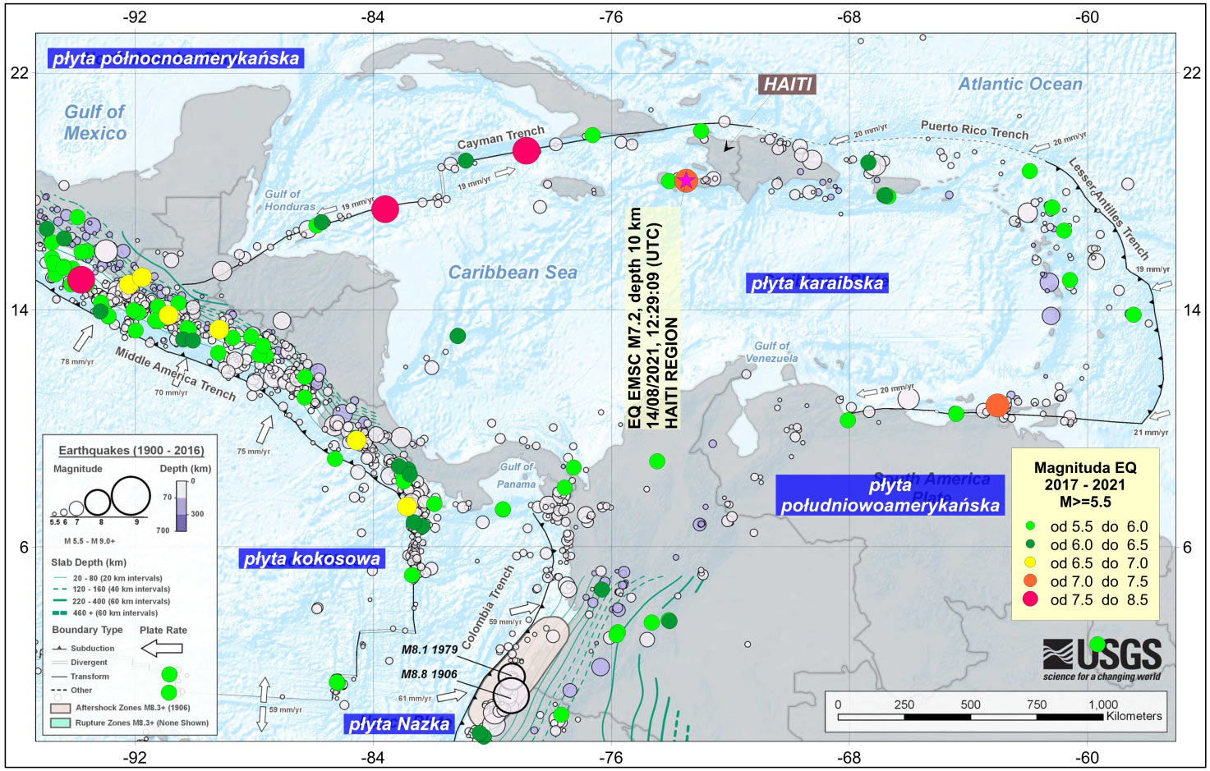Click the '75 mm/yr' plate rate label
Screen dimensions: 1210x771
253,452
